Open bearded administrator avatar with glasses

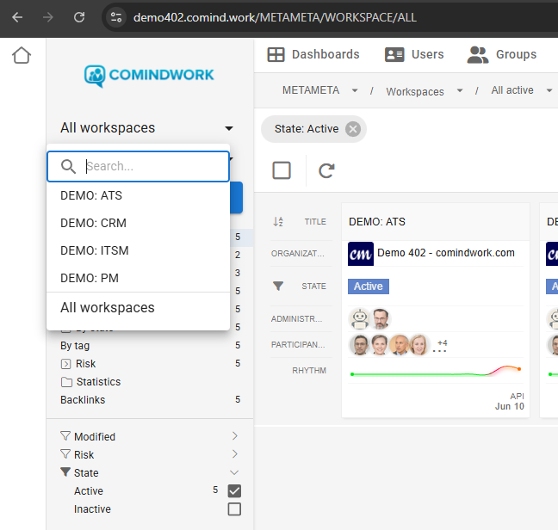click(x=381, y=318)
